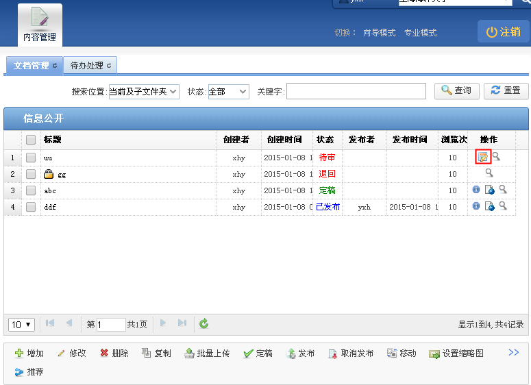Screen dimensions: 531x385
Task: Click the magnifier icon in row gg
Action: tap(489, 173)
